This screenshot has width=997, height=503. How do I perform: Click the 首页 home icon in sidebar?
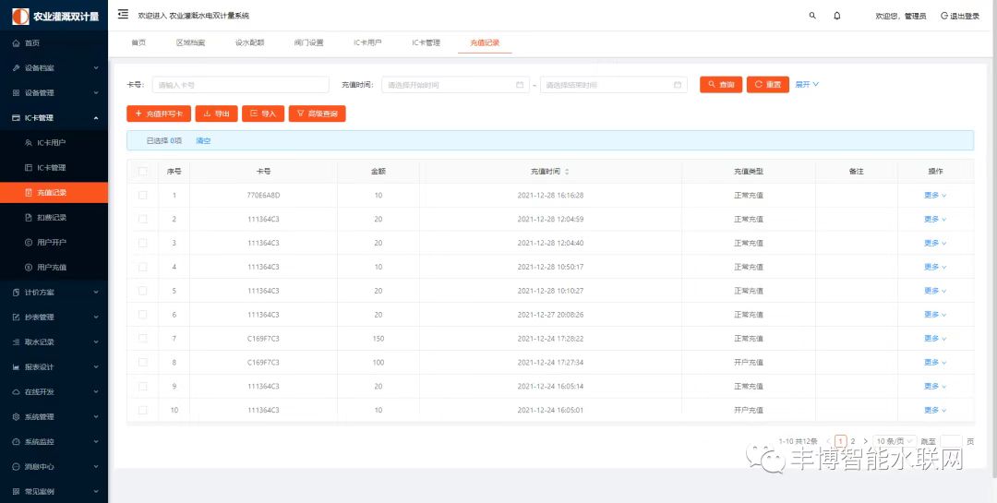tap(16, 43)
